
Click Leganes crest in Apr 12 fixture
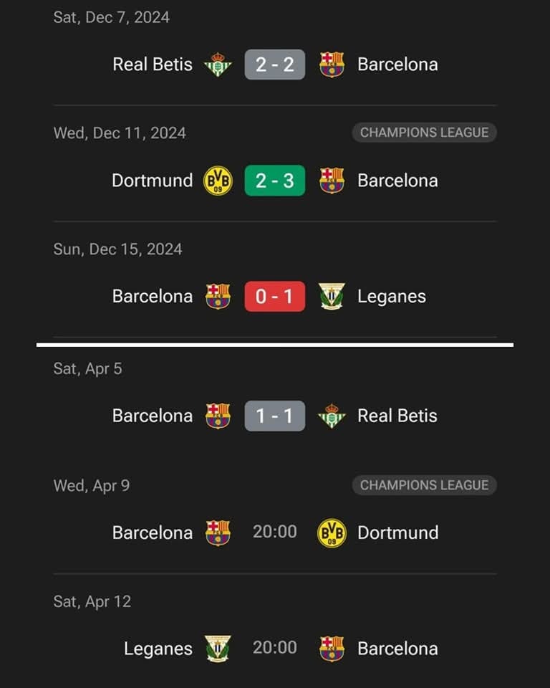(x=218, y=649)
